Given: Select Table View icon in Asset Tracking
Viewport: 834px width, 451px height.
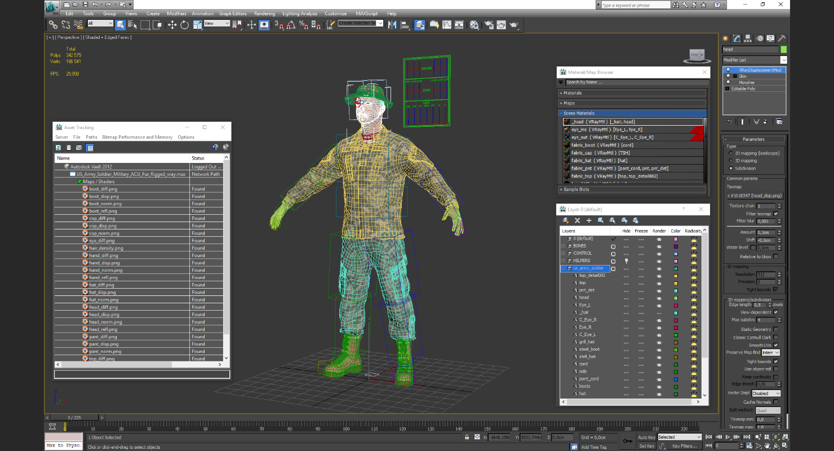Looking at the screenshot, I should coord(90,148).
